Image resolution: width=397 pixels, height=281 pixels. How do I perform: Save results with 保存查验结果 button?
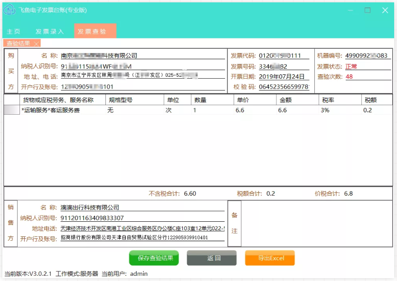click(154, 258)
